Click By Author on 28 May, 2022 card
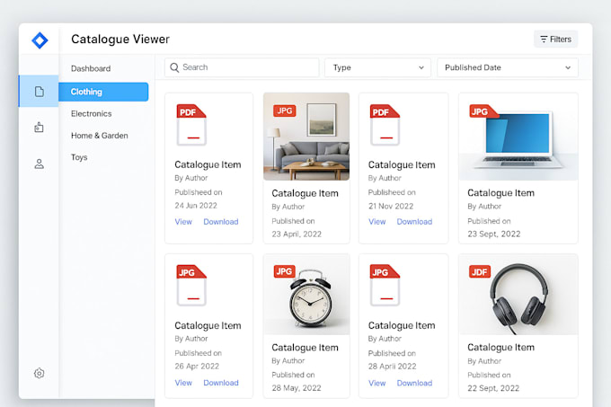Screen dimensions: 611x407 [x=288, y=361]
